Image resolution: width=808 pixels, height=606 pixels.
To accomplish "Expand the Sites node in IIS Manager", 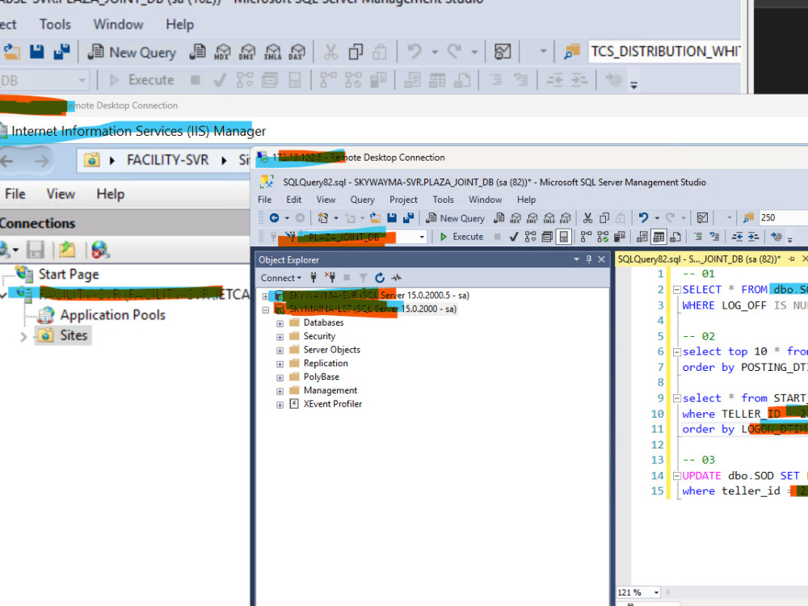I will 23,337.
